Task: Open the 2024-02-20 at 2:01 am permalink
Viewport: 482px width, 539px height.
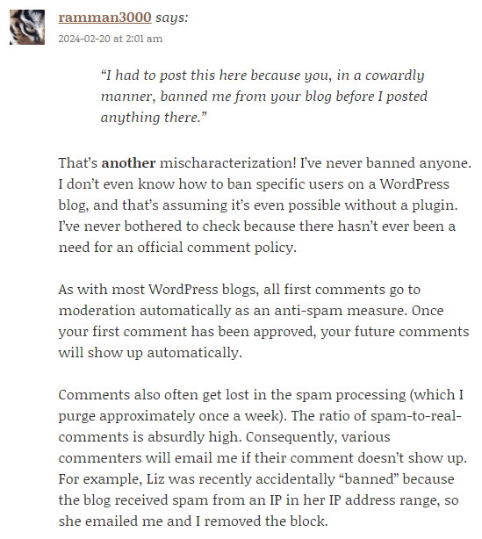Action: pyautogui.click(x=111, y=39)
